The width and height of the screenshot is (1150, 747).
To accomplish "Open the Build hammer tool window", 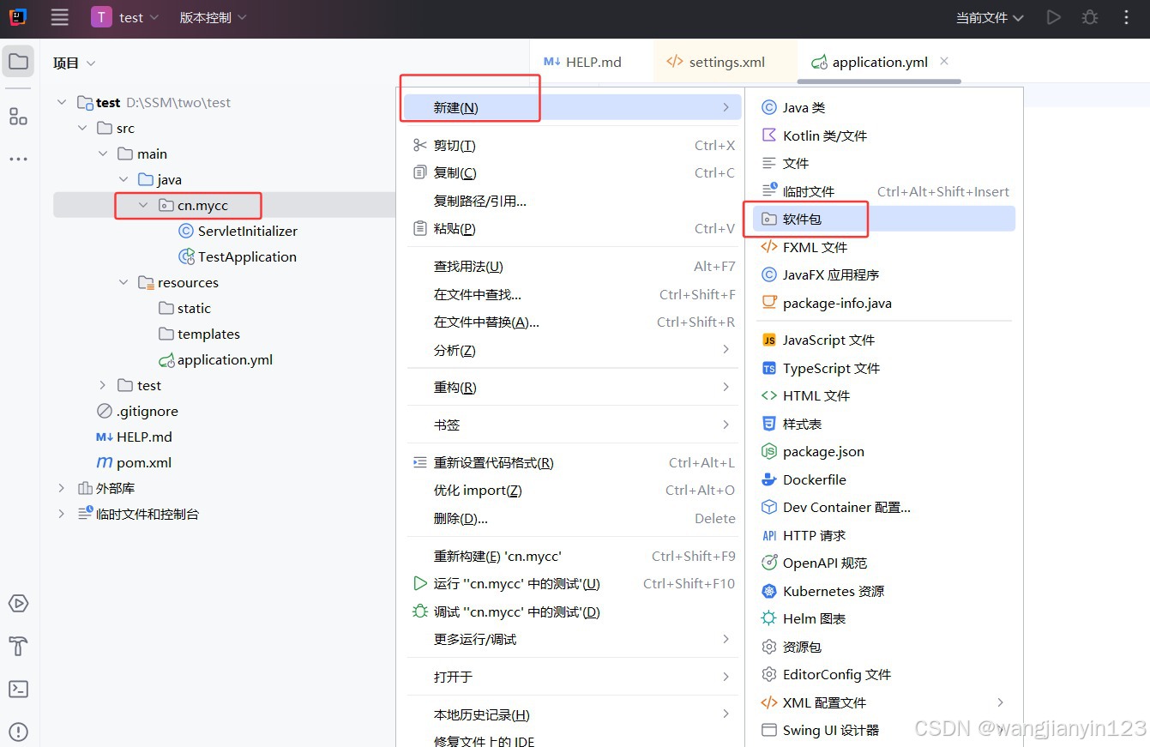I will pos(18,646).
